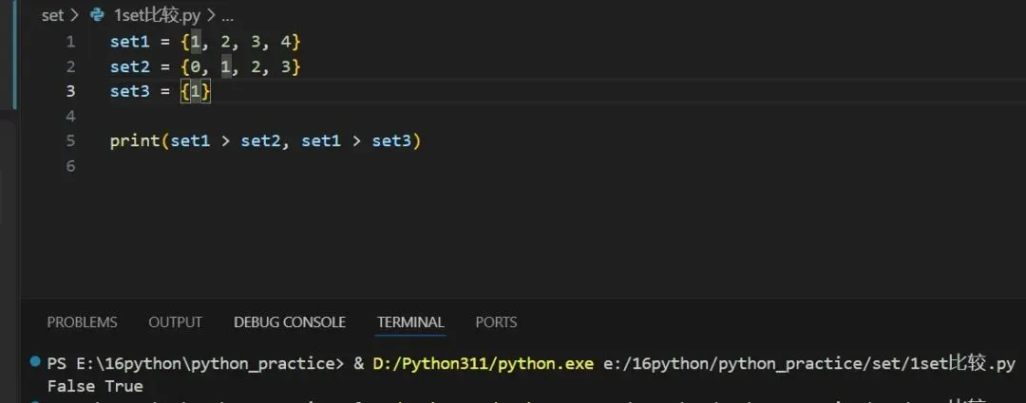
Task: Click line number 5 in the gutter
Action: tap(70, 140)
